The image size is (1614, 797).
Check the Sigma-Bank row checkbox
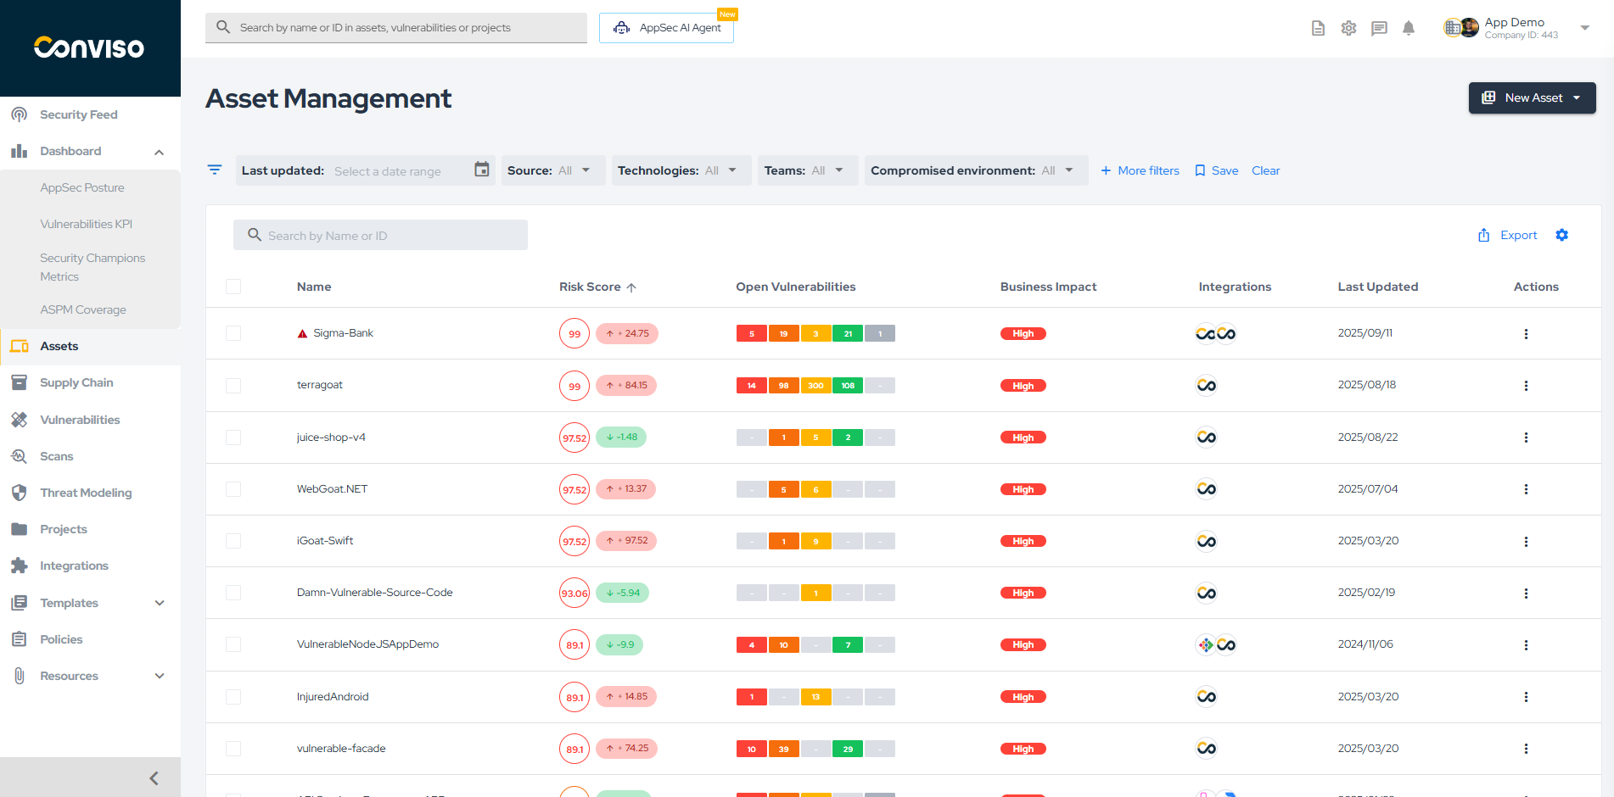coord(233,333)
